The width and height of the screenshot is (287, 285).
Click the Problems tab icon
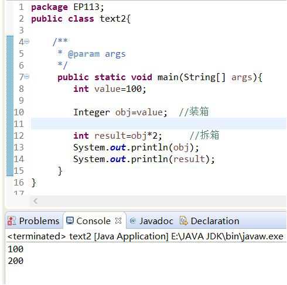point(11,221)
